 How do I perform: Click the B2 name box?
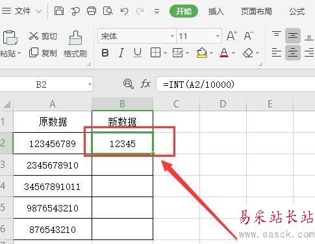point(42,85)
